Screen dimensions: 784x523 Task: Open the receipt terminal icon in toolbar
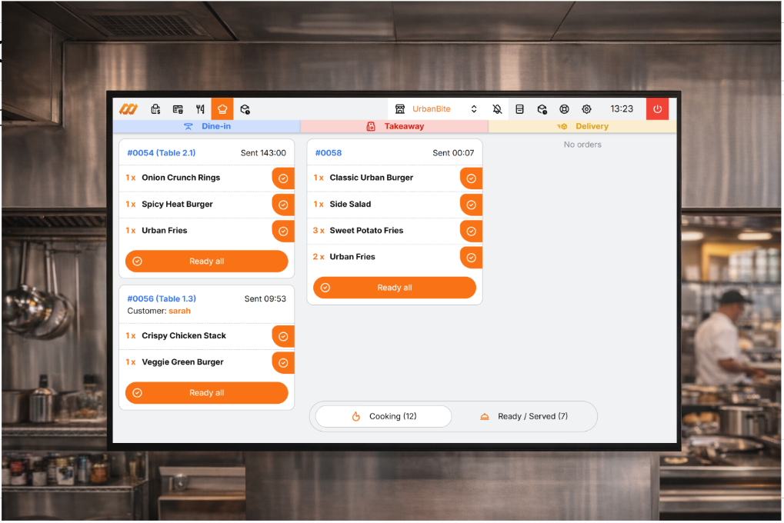[x=178, y=108]
